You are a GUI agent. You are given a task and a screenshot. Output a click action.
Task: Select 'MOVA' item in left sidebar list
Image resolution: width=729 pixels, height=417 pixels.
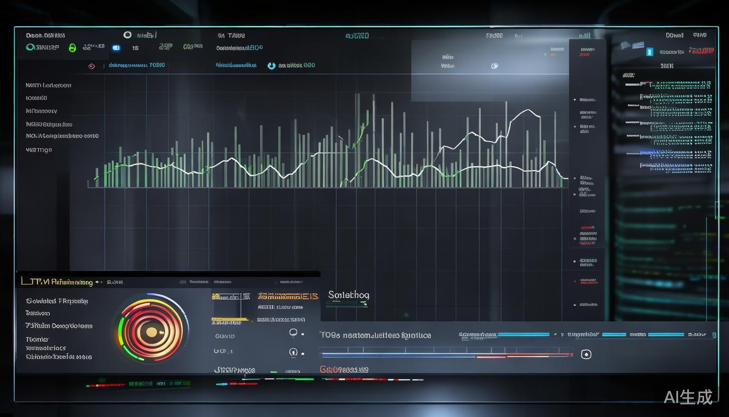click(62, 136)
